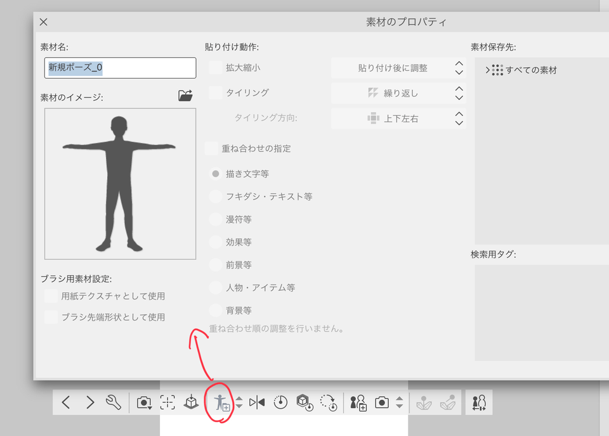The height and width of the screenshot is (436, 609).
Task: Click grayed hand icon with top-center pin
Action: (x=424, y=402)
